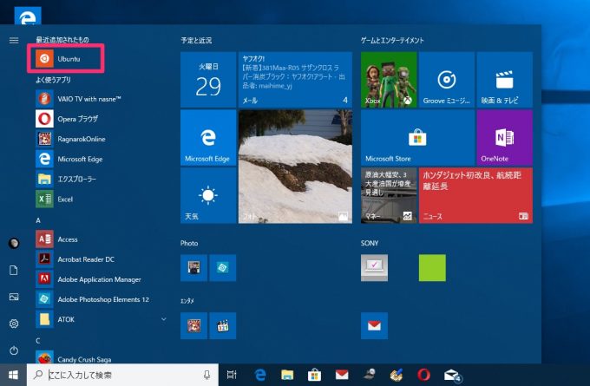The image size is (590, 386).
Task: Open the red News (ニュース) tile
Action: [475, 196]
